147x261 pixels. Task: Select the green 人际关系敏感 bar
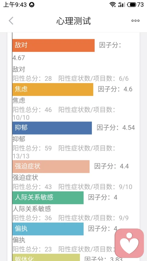click(x=48, y=198)
